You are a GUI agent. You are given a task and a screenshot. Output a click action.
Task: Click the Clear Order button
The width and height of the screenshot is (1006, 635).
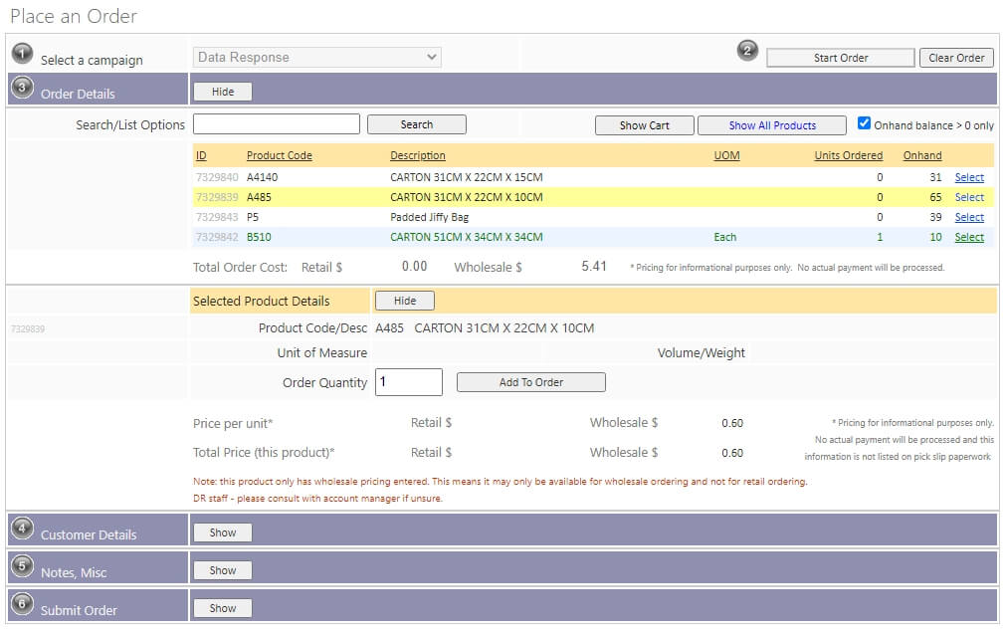955,58
